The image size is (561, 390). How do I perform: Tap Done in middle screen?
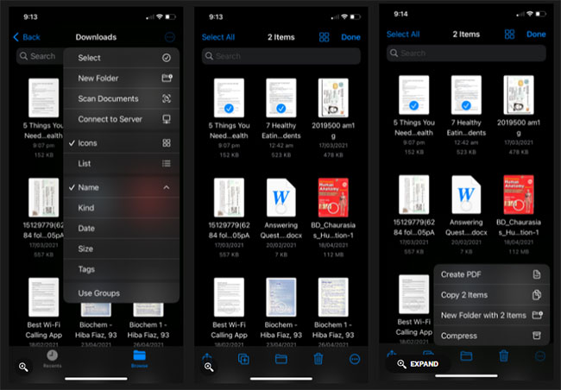pos(350,37)
